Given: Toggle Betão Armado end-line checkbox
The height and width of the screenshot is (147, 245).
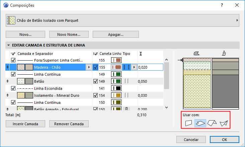Looking at the screenshot, I should point(95,109).
